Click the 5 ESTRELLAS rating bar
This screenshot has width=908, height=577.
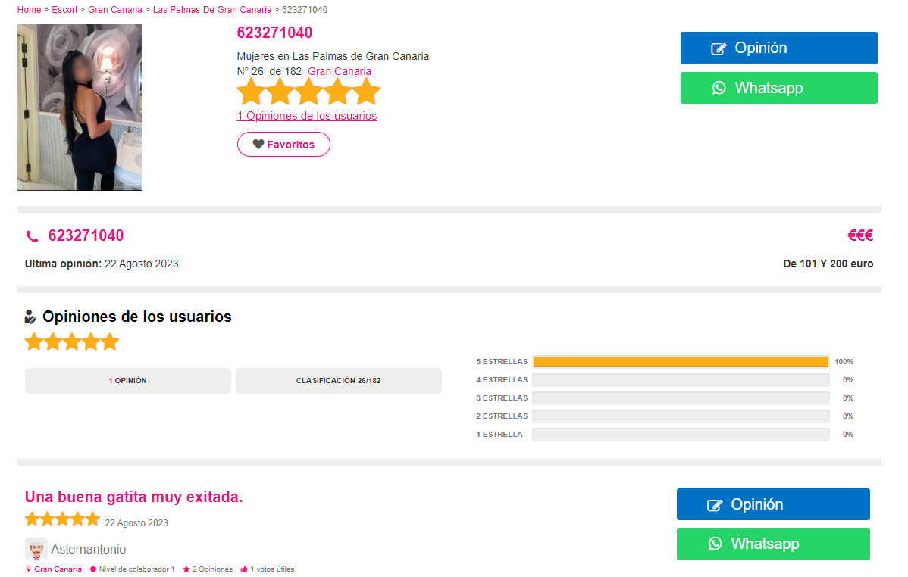coord(681,362)
